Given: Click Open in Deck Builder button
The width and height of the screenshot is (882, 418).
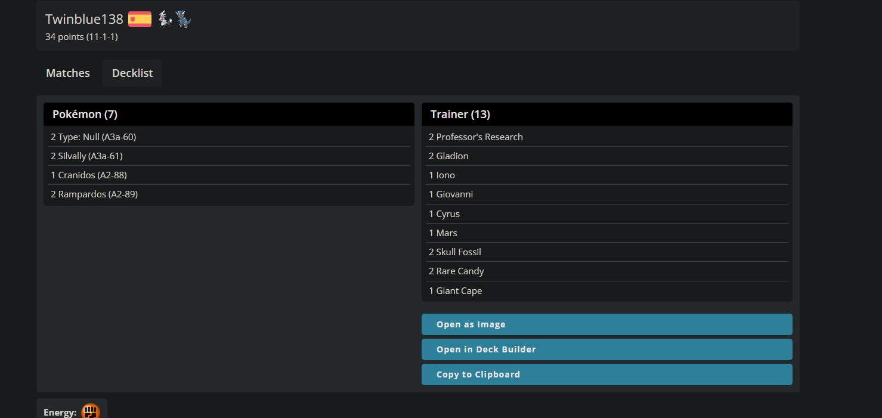Looking at the screenshot, I should click(x=607, y=349).
